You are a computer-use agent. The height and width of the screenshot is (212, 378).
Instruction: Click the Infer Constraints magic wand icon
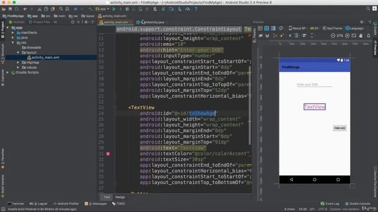tap(282, 35)
